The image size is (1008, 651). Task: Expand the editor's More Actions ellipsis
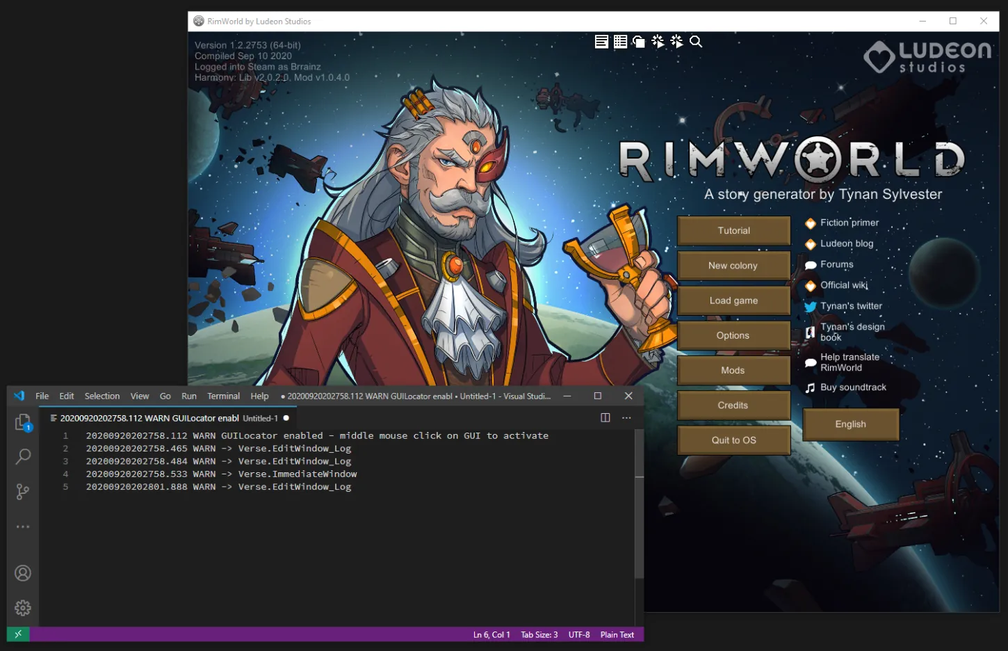[x=626, y=417]
